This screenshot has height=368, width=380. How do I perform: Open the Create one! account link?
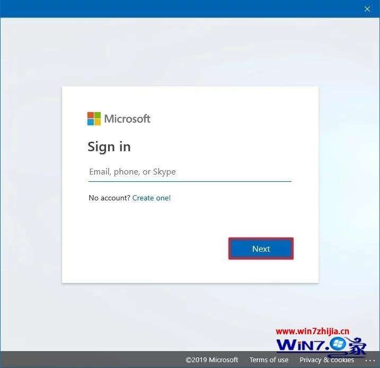(x=152, y=198)
